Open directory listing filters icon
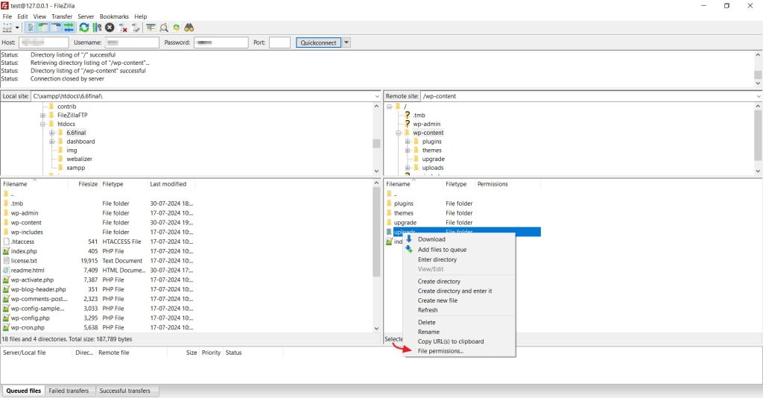Image resolution: width=763 pixels, height=398 pixels. 151,28
